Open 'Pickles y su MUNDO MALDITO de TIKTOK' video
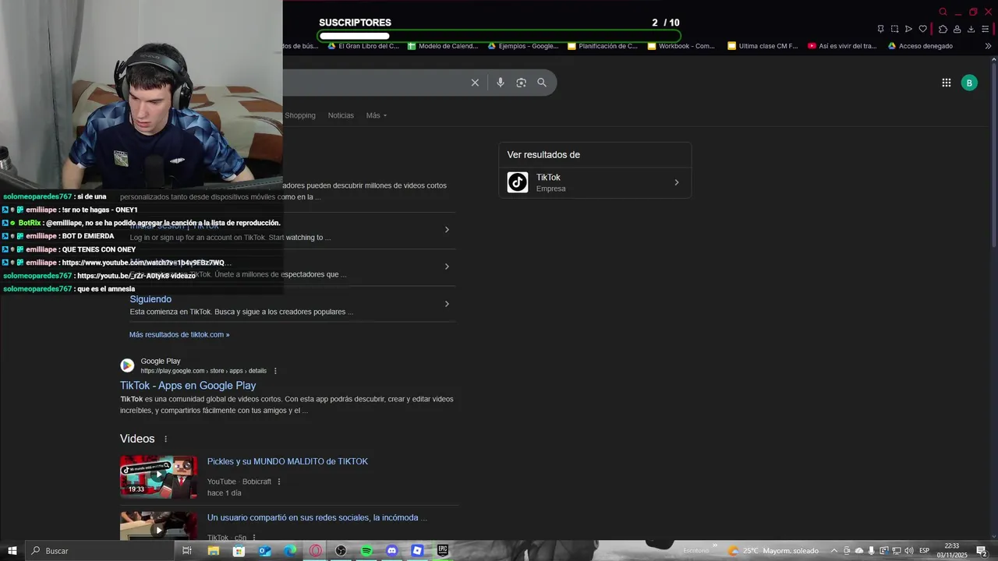Viewport: 998px width, 561px height. click(x=288, y=461)
